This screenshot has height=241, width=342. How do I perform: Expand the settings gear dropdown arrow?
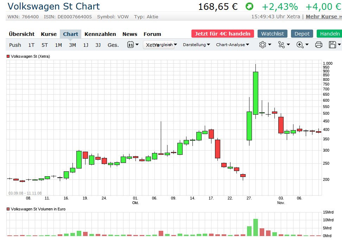[x=270, y=44]
